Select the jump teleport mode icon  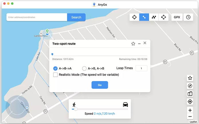pos(163,17)
